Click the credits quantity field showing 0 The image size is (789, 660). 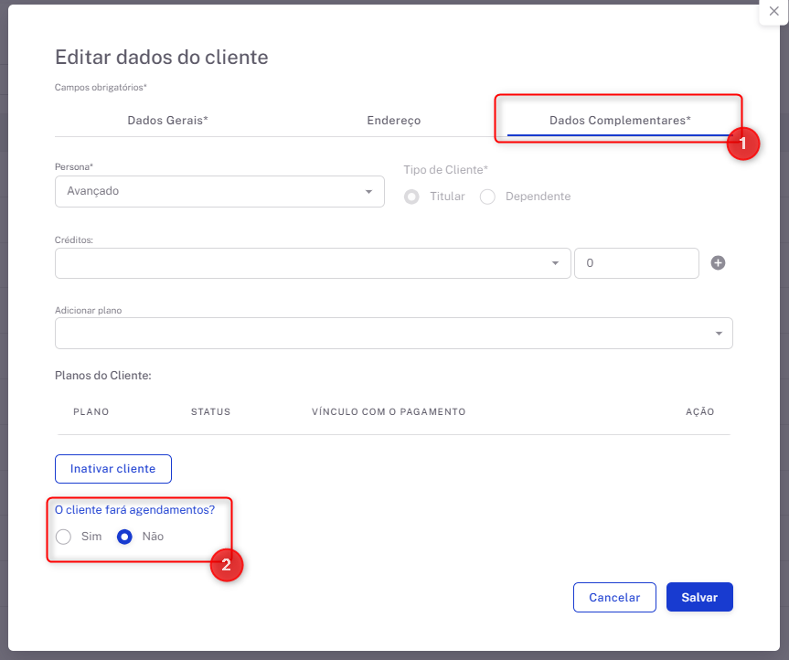(636, 263)
